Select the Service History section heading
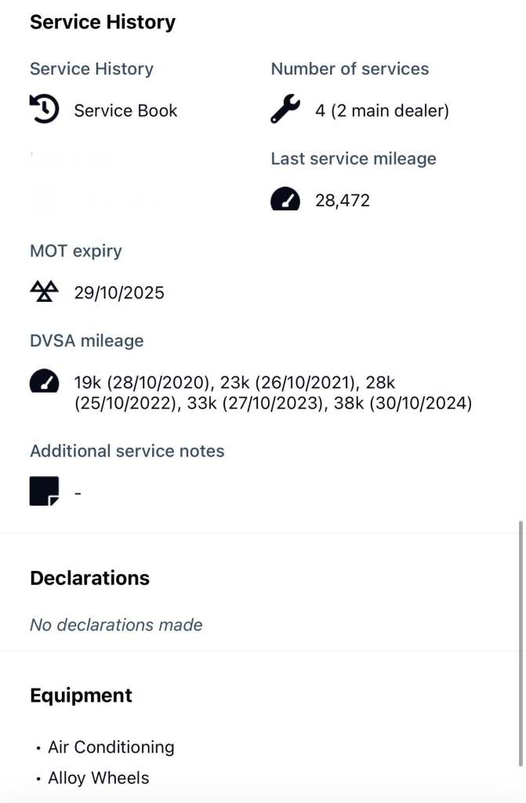The height and width of the screenshot is (803, 526). click(x=103, y=22)
